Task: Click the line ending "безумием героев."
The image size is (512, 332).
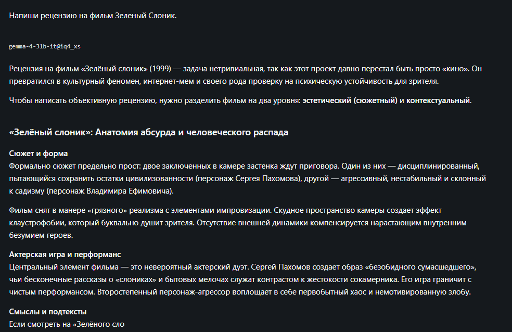Action: pos(41,235)
